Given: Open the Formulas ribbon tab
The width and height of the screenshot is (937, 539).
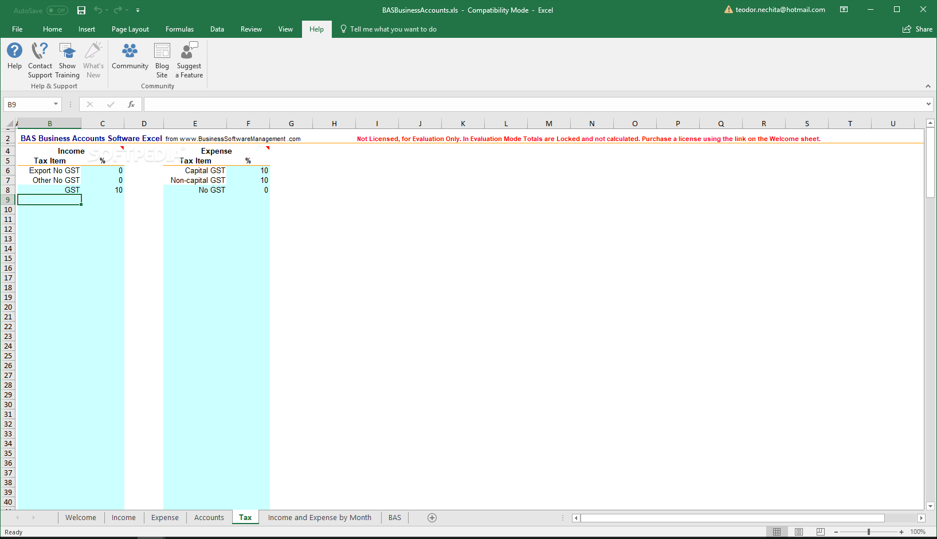Looking at the screenshot, I should [179, 29].
